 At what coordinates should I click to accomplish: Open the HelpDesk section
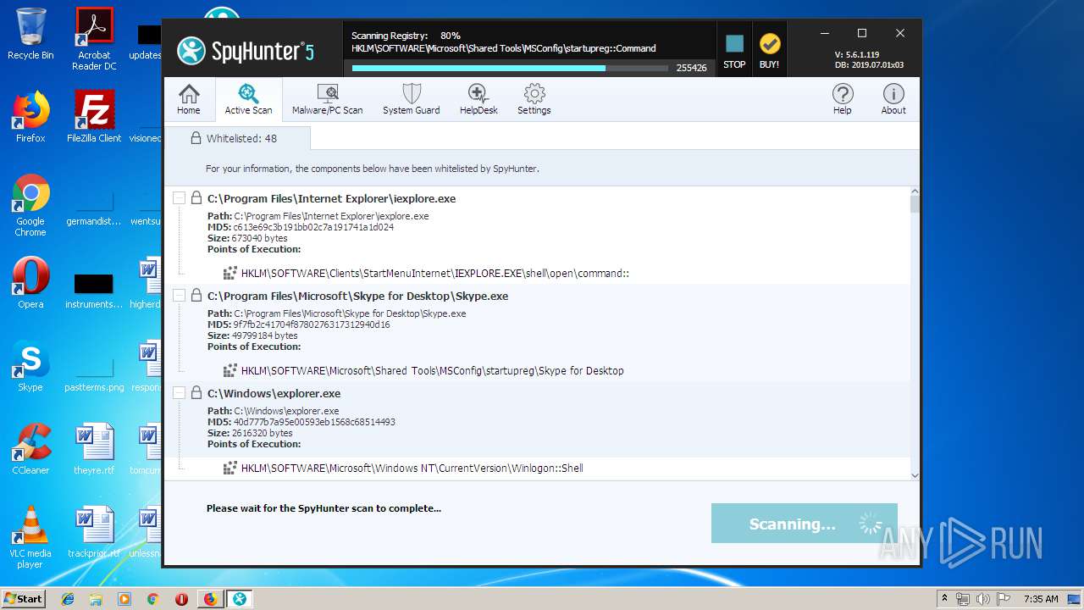[478, 99]
